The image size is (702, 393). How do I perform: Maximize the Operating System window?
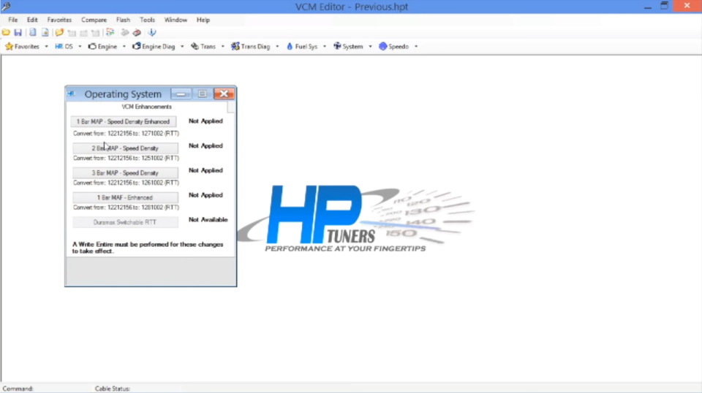click(x=203, y=94)
